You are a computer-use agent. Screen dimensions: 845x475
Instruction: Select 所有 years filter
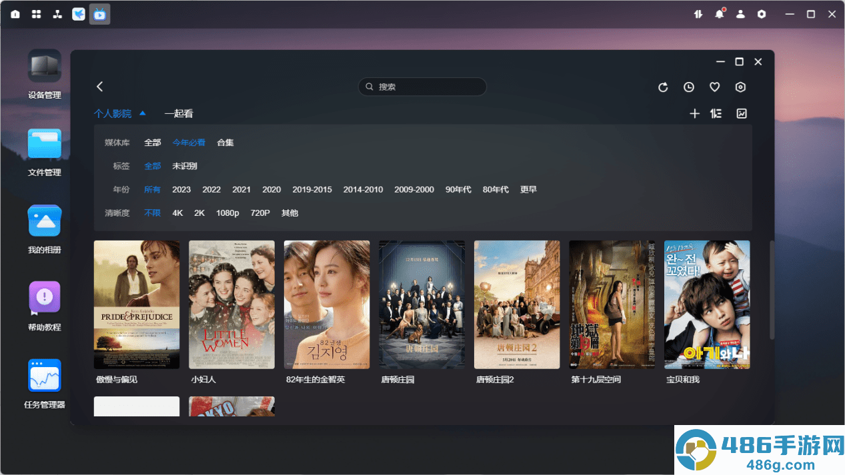pyautogui.click(x=153, y=190)
